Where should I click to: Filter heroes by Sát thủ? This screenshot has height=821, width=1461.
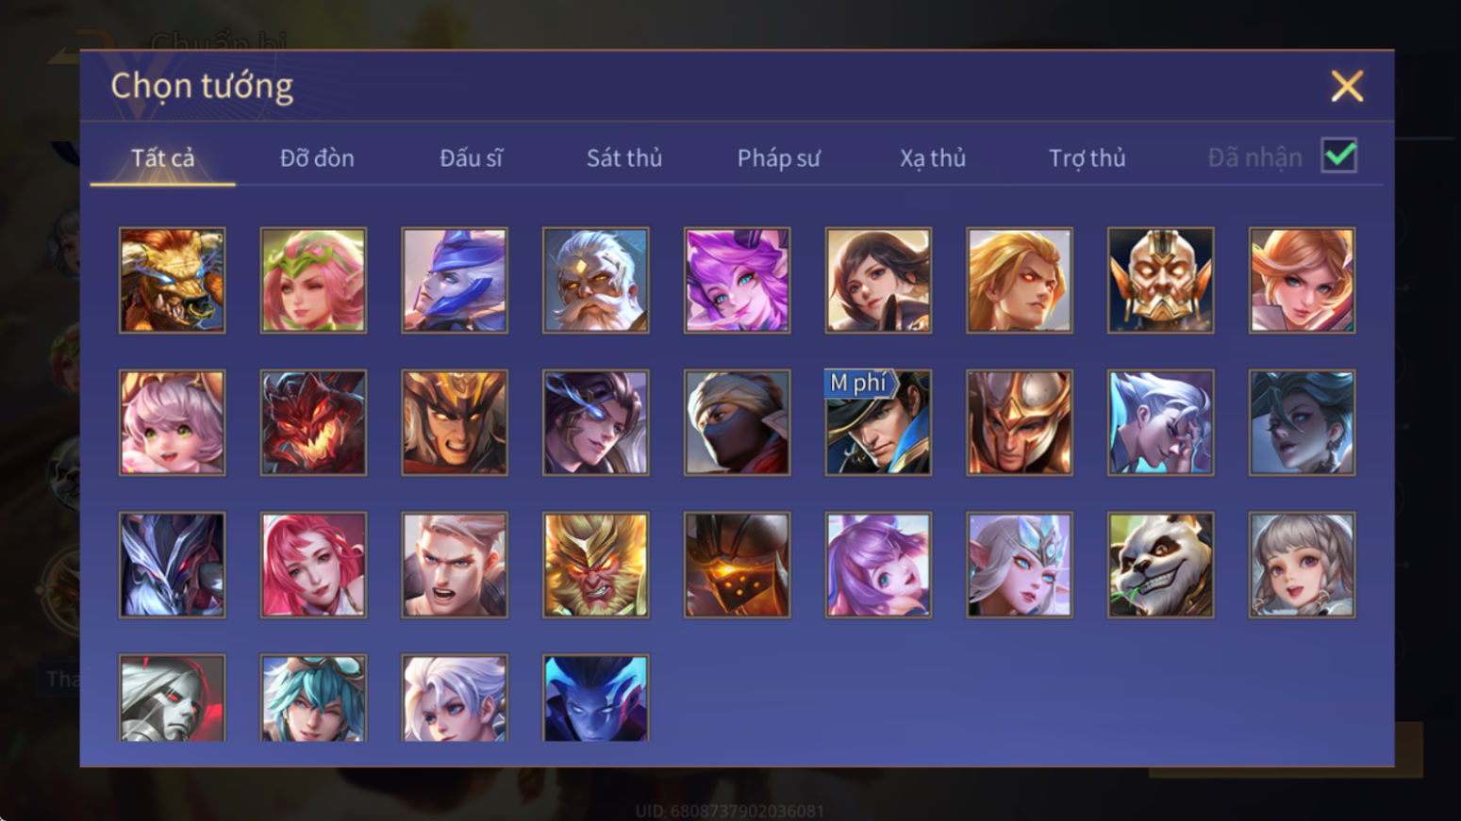point(624,157)
